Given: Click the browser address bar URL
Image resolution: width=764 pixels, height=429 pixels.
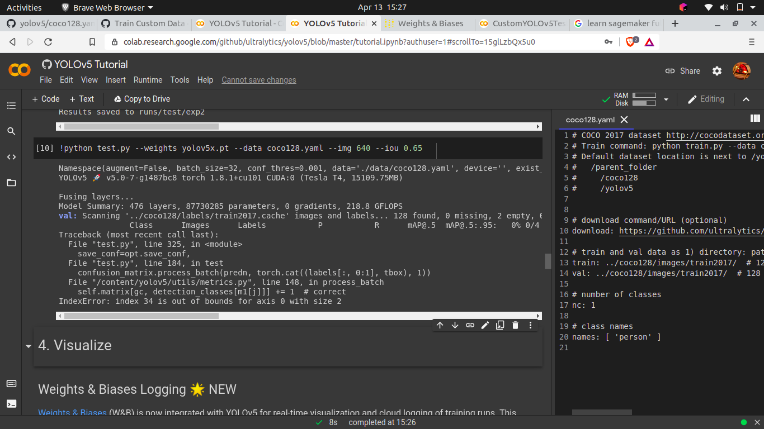Looking at the screenshot, I should (329, 42).
